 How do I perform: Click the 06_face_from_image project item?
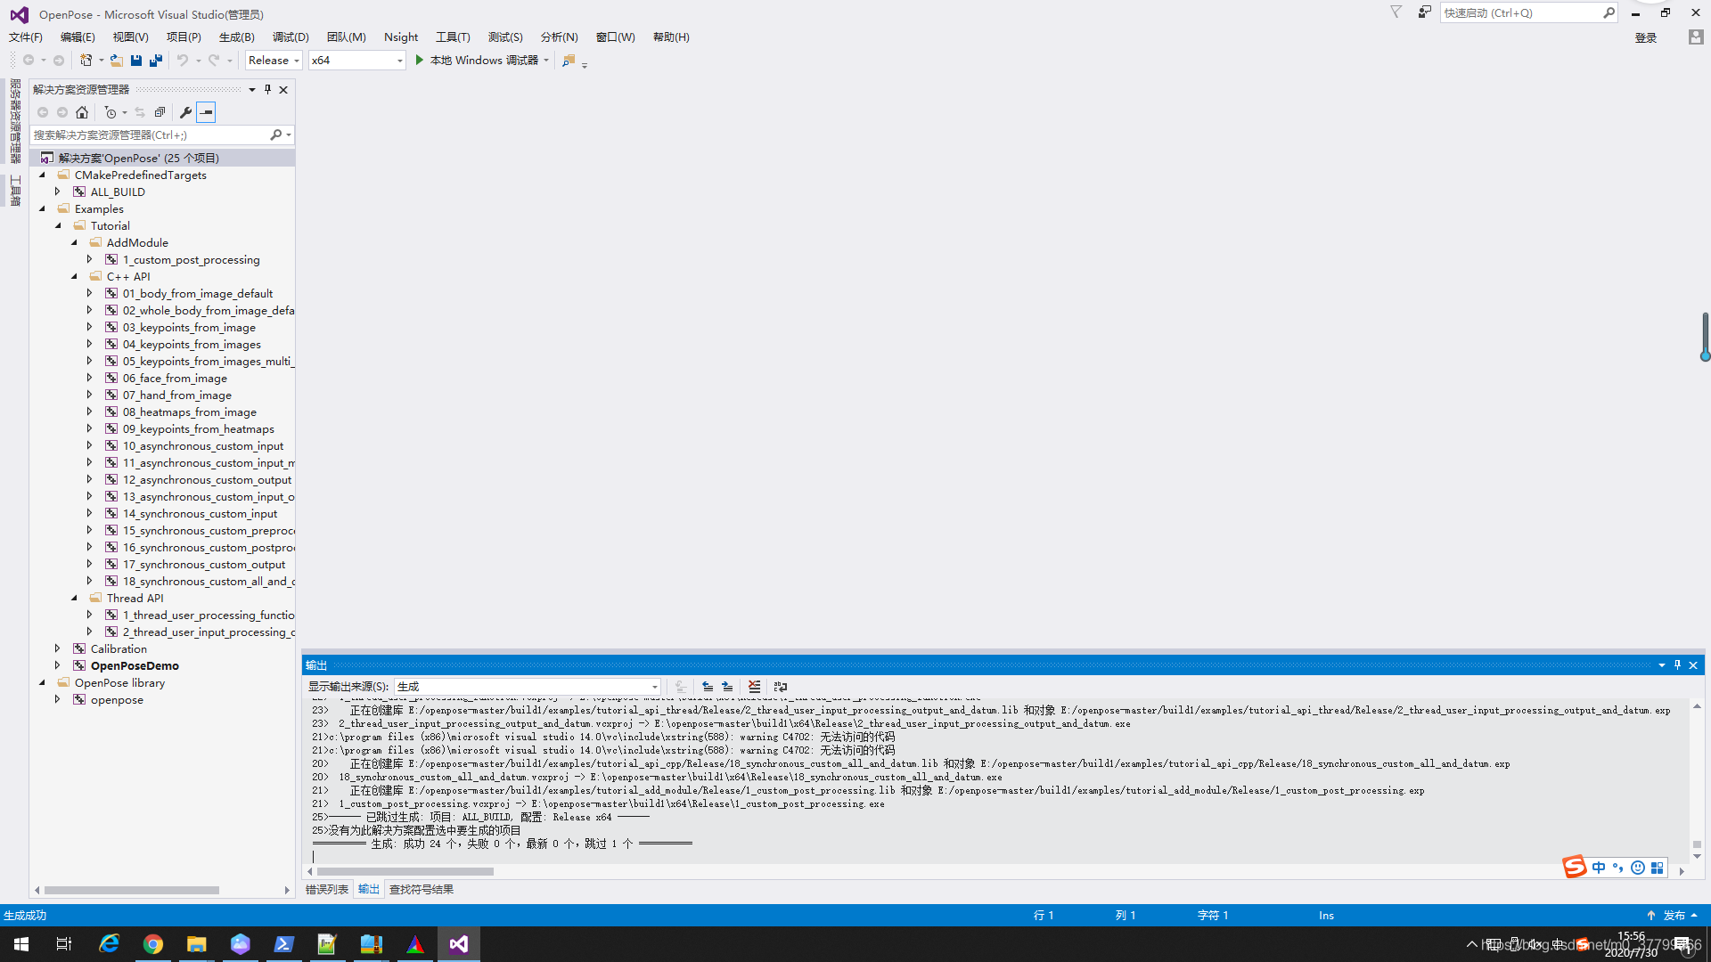point(174,377)
